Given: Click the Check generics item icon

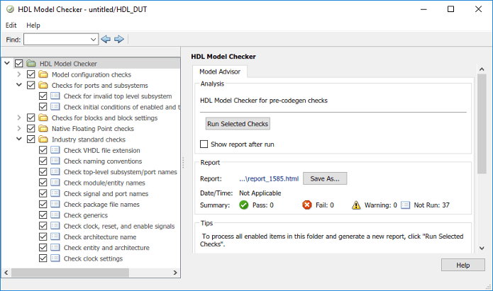Looking at the screenshot, I should point(55,215).
